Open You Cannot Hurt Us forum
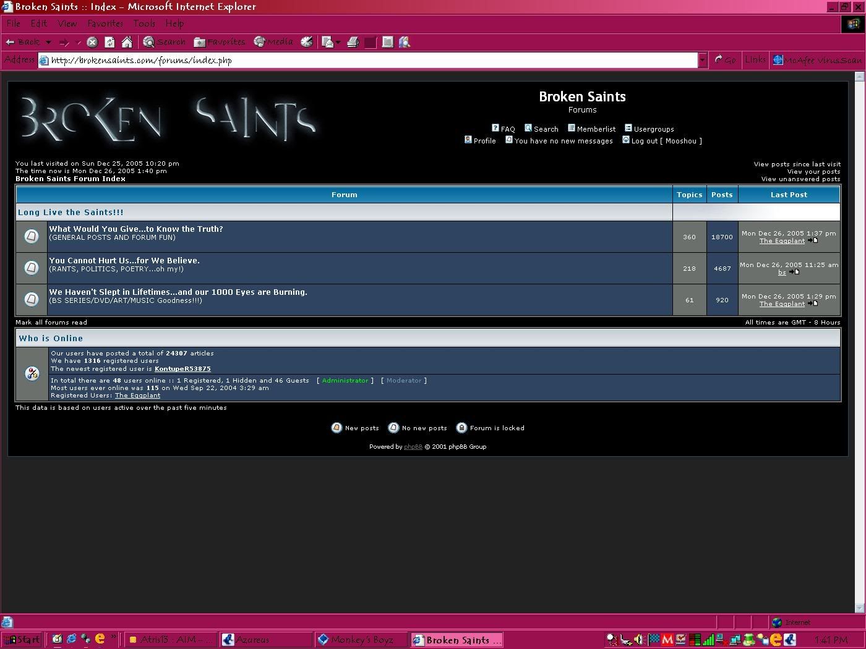The image size is (866, 649). tap(124, 260)
